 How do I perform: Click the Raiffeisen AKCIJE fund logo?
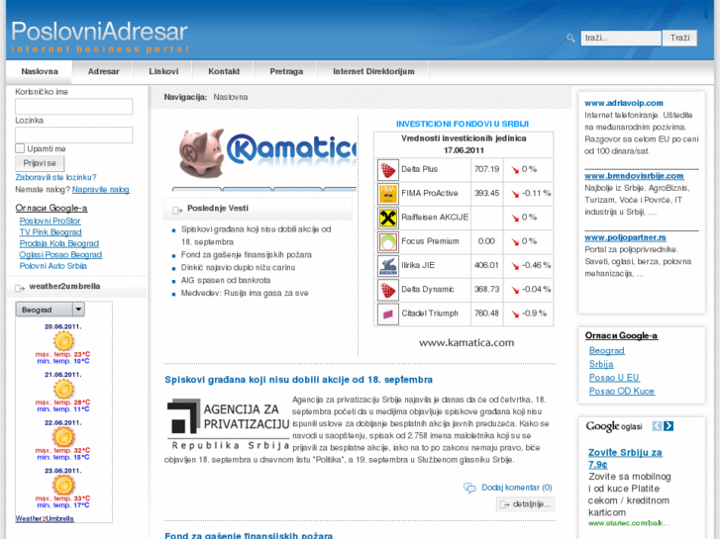click(387, 218)
